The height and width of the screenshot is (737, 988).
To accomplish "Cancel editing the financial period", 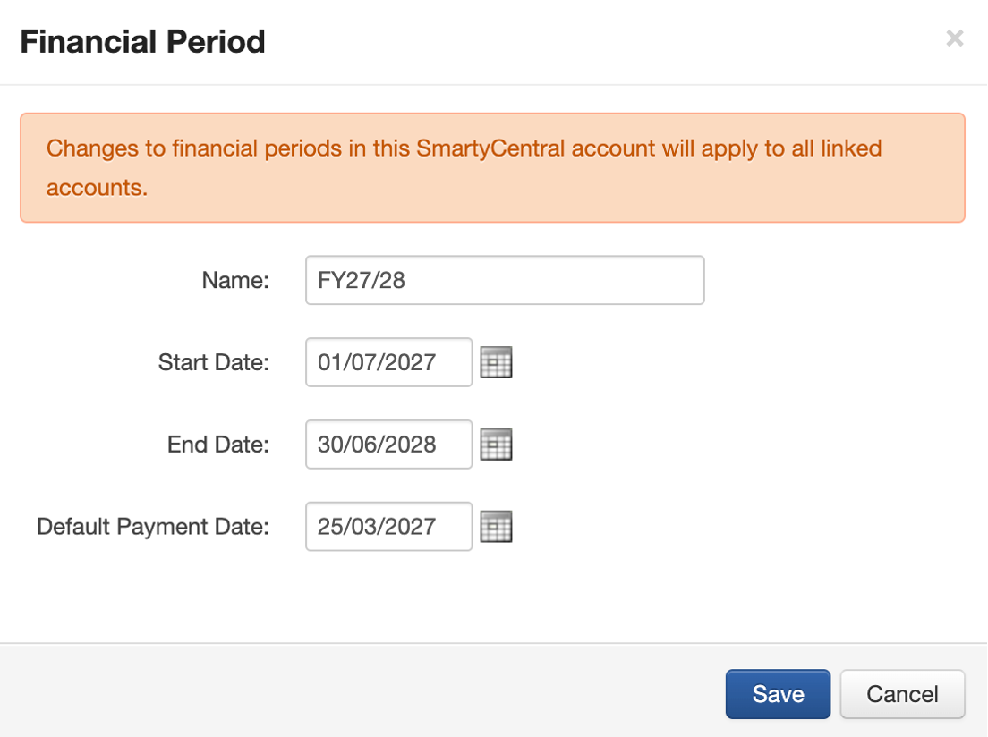I will 902,694.
